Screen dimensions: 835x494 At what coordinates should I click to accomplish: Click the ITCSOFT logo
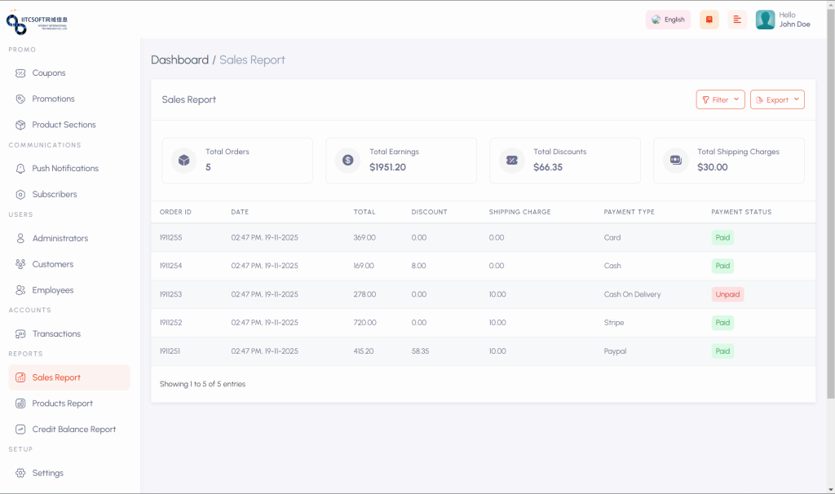tap(38, 23)
